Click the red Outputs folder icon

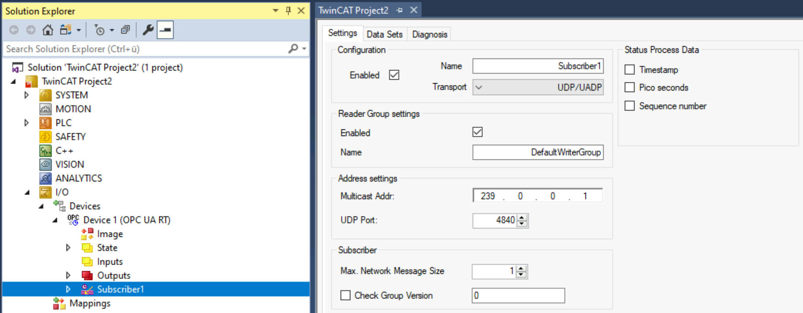(x=87, y=276)
